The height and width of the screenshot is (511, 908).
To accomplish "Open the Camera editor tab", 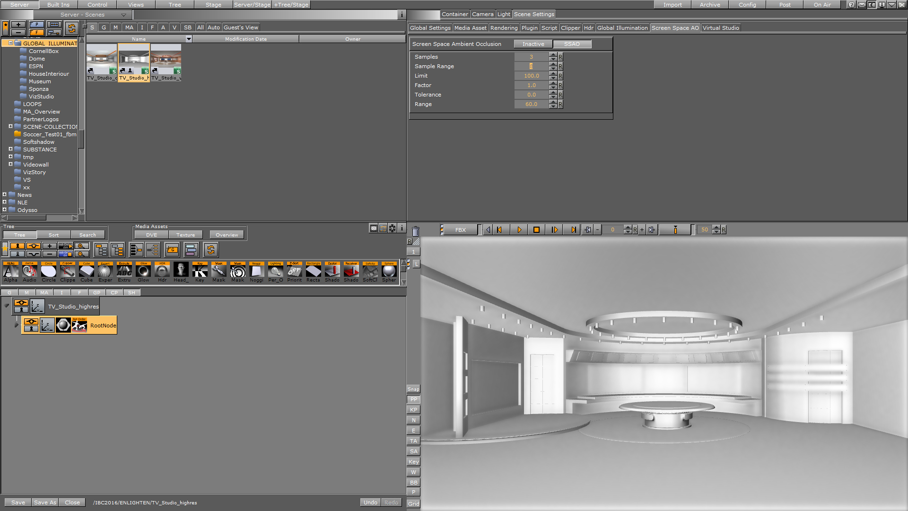I will pyautogui.click(x=482, y=14).
